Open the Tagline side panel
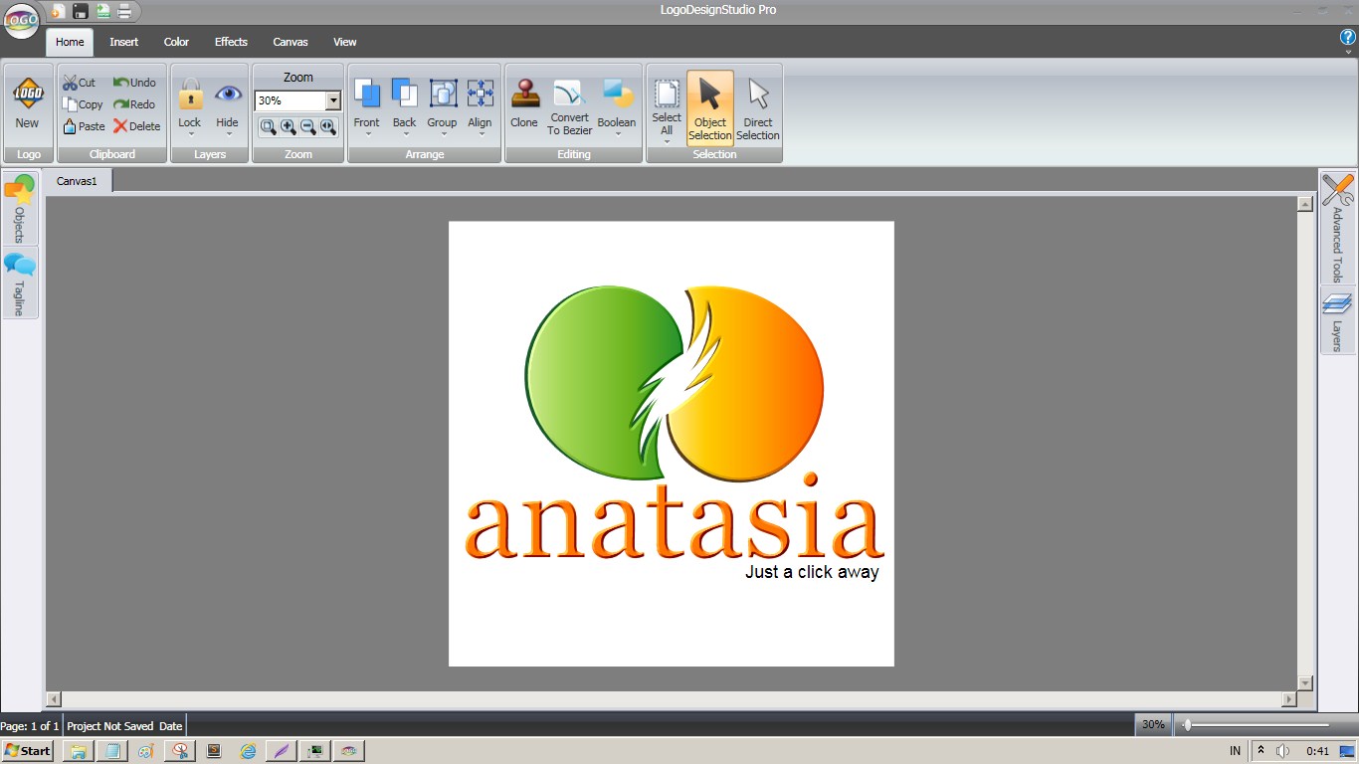Image resolution: width=1359 pixels, height=764 pixels. (19, 283)
